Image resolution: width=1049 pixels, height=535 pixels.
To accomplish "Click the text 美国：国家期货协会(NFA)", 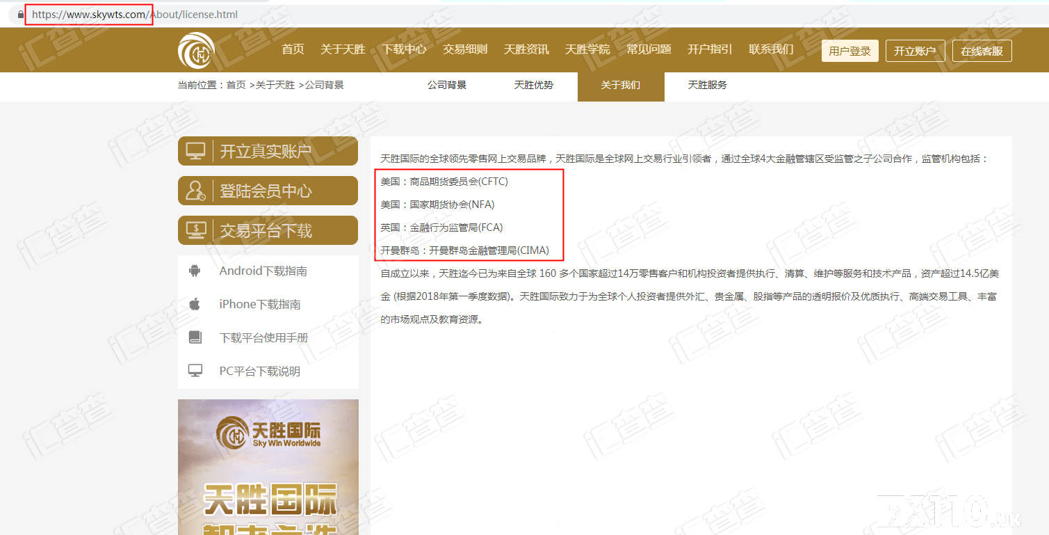I will point(437,205).
